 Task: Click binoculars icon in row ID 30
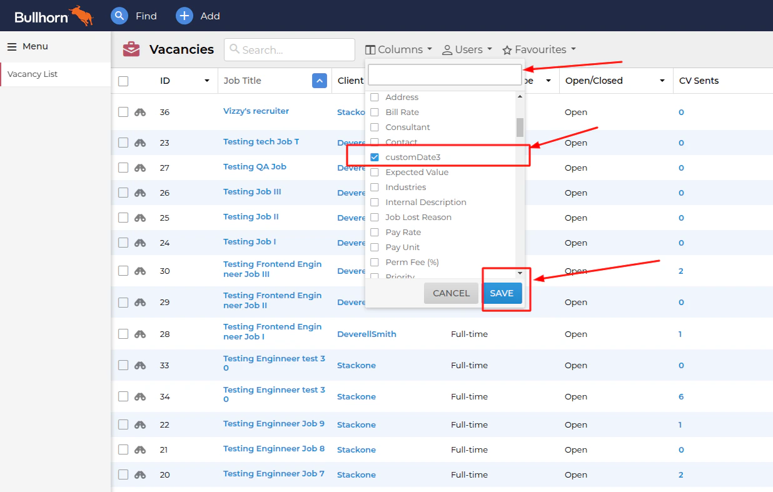pyautogui.click(x=140, y=271)
